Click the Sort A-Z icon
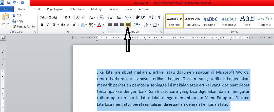The width and height of the screenshot is (274, 112). point(151,17)
